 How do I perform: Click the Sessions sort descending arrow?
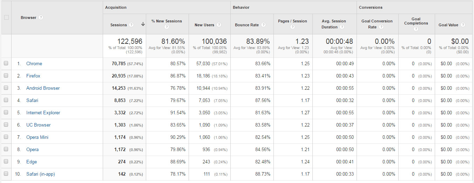(x=143, y=25)
